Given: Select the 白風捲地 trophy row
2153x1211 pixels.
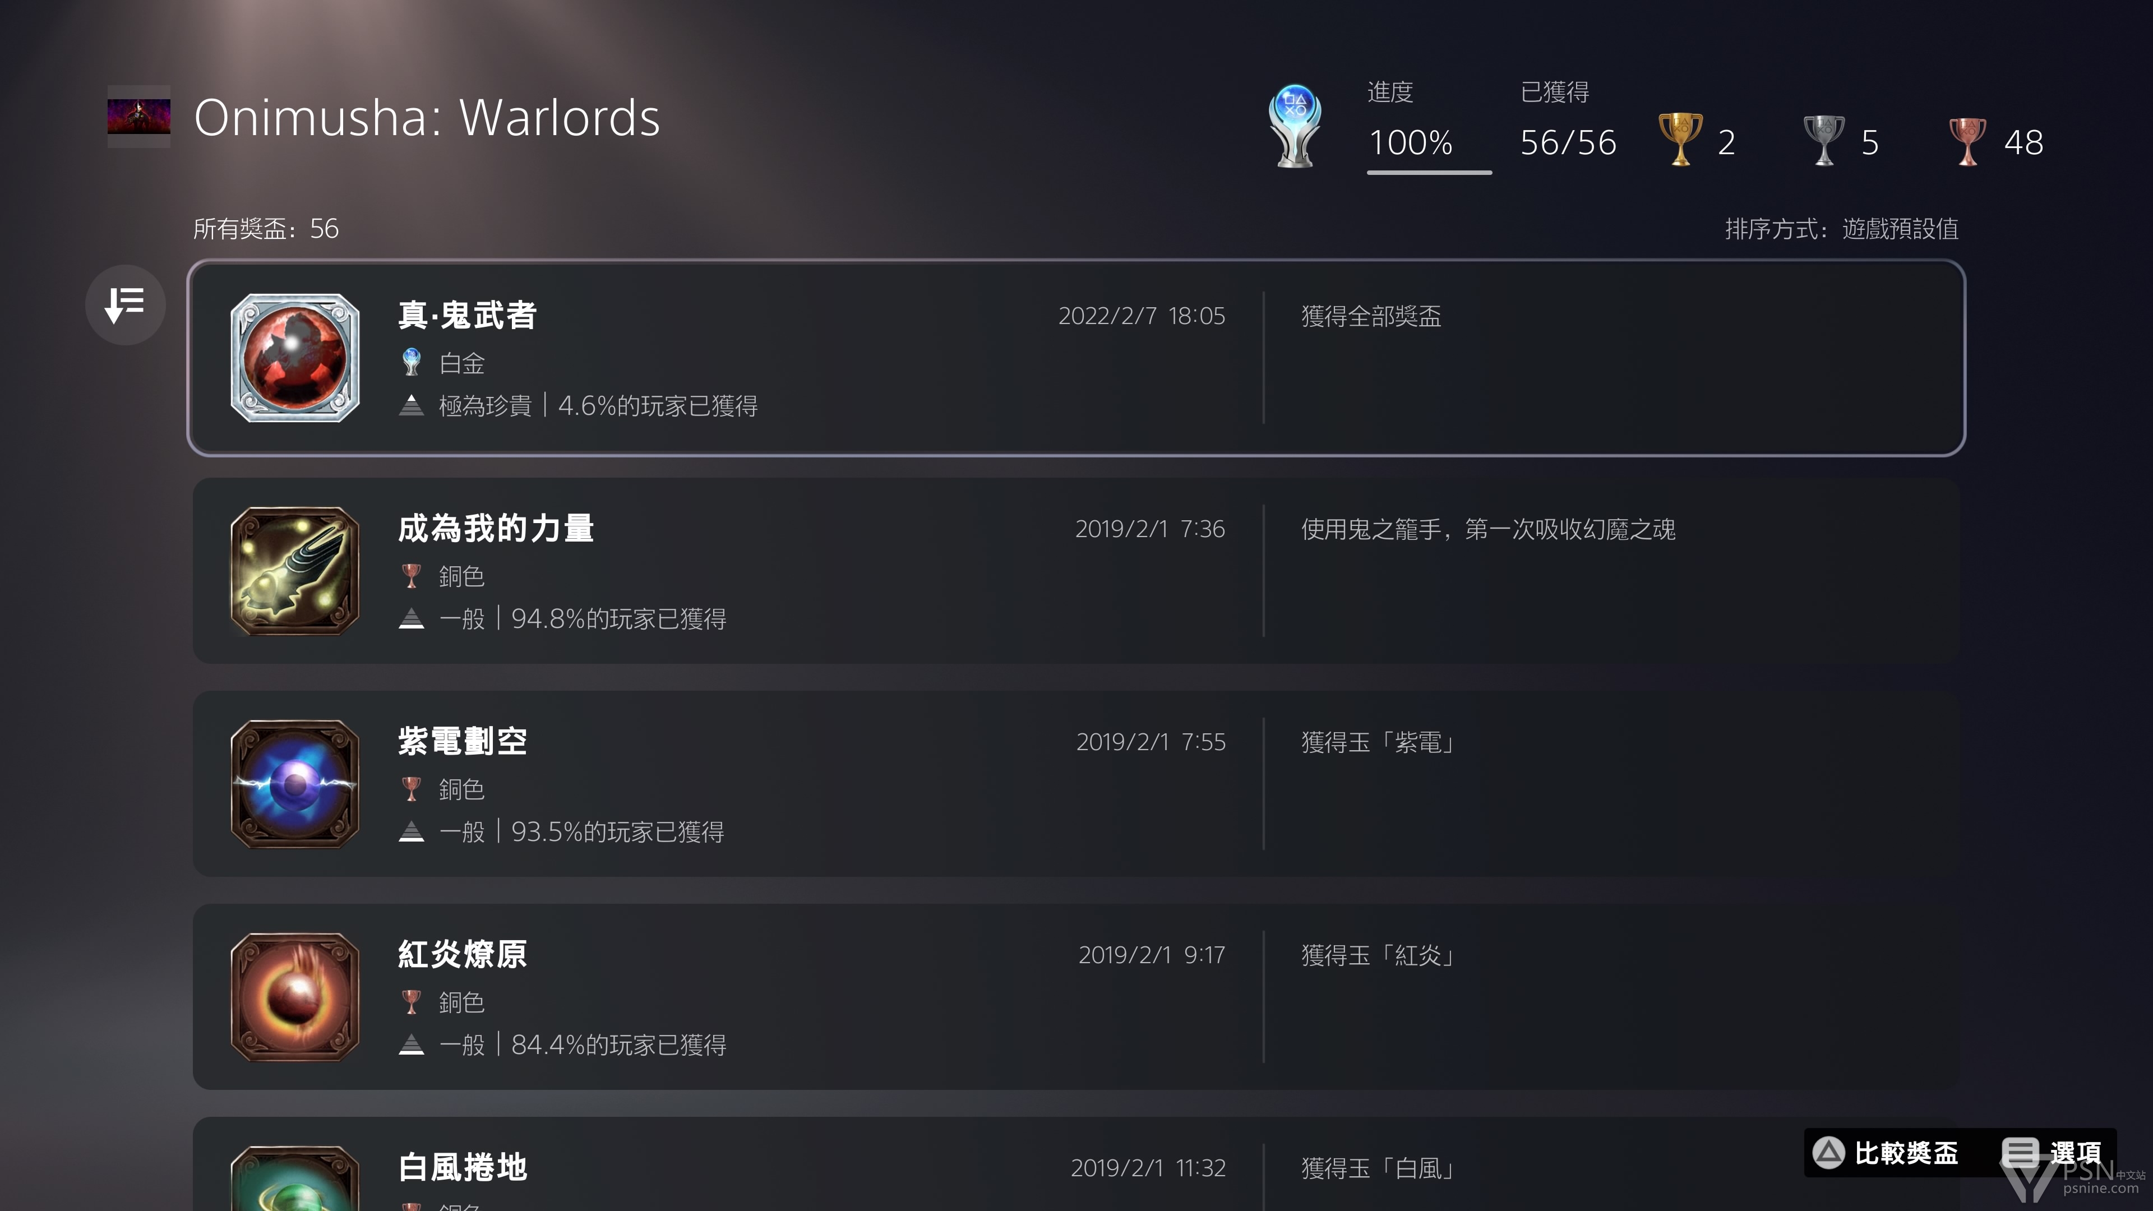Looking at the screenshot, I should click(x=1076, y=1164).
